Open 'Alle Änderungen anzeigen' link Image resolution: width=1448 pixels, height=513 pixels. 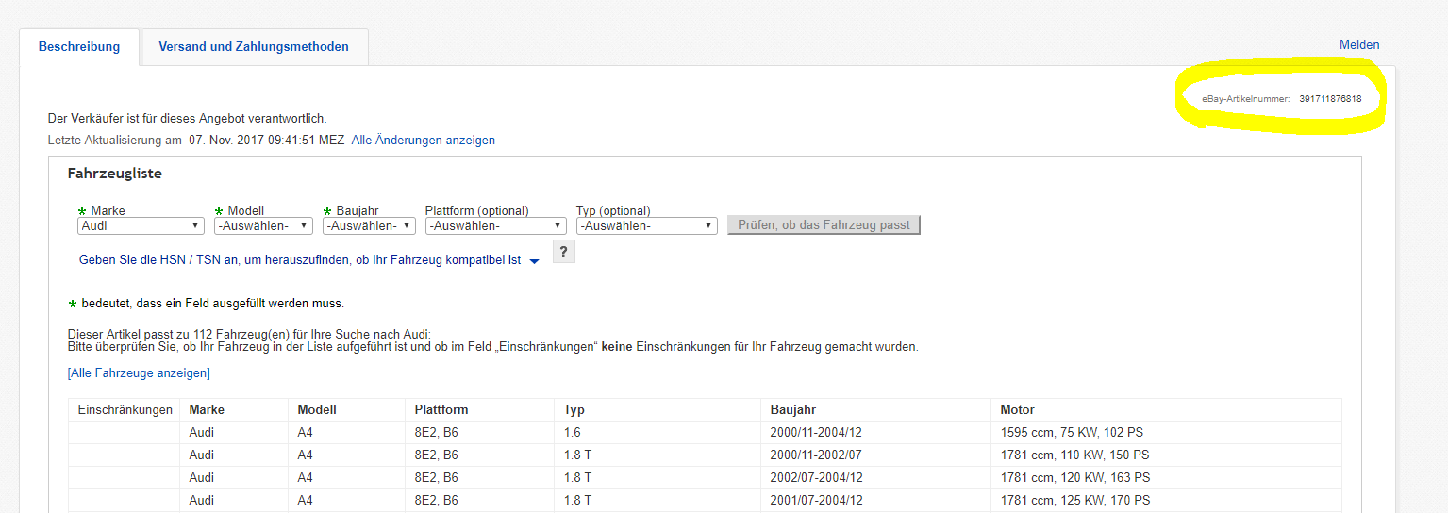(x=423, y=141)
